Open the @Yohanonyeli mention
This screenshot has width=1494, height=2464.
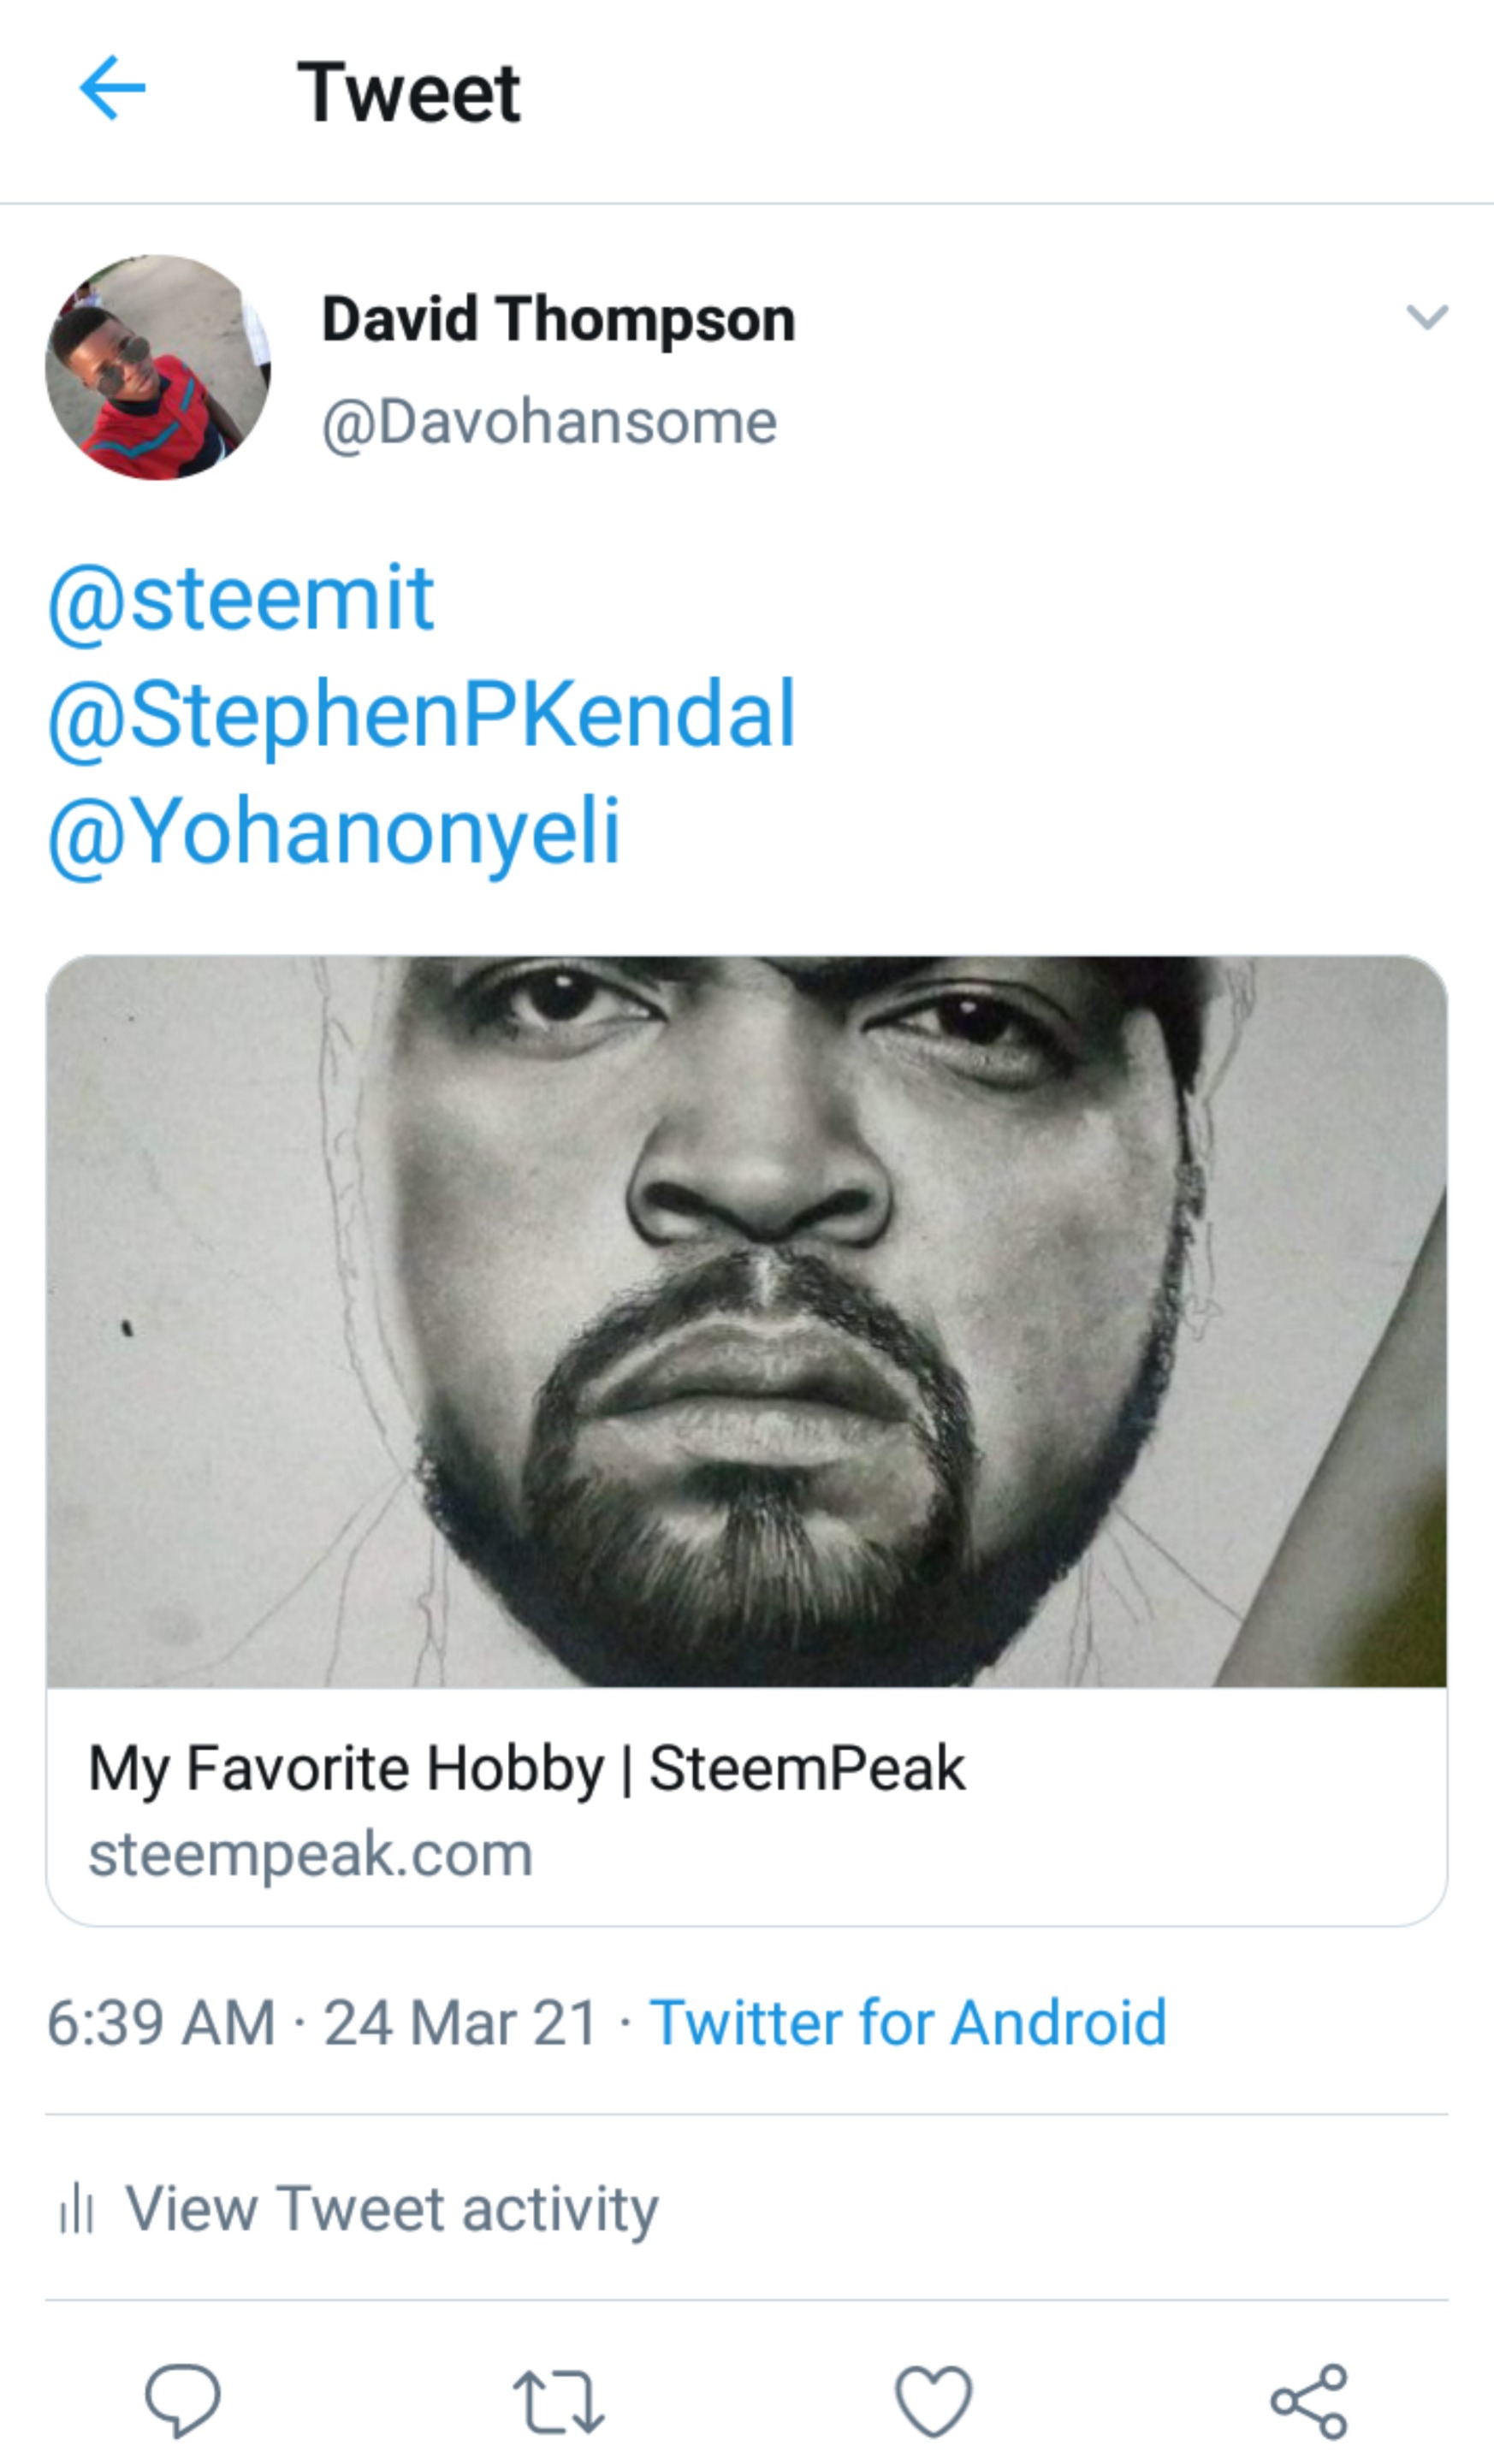click(335, 831)
